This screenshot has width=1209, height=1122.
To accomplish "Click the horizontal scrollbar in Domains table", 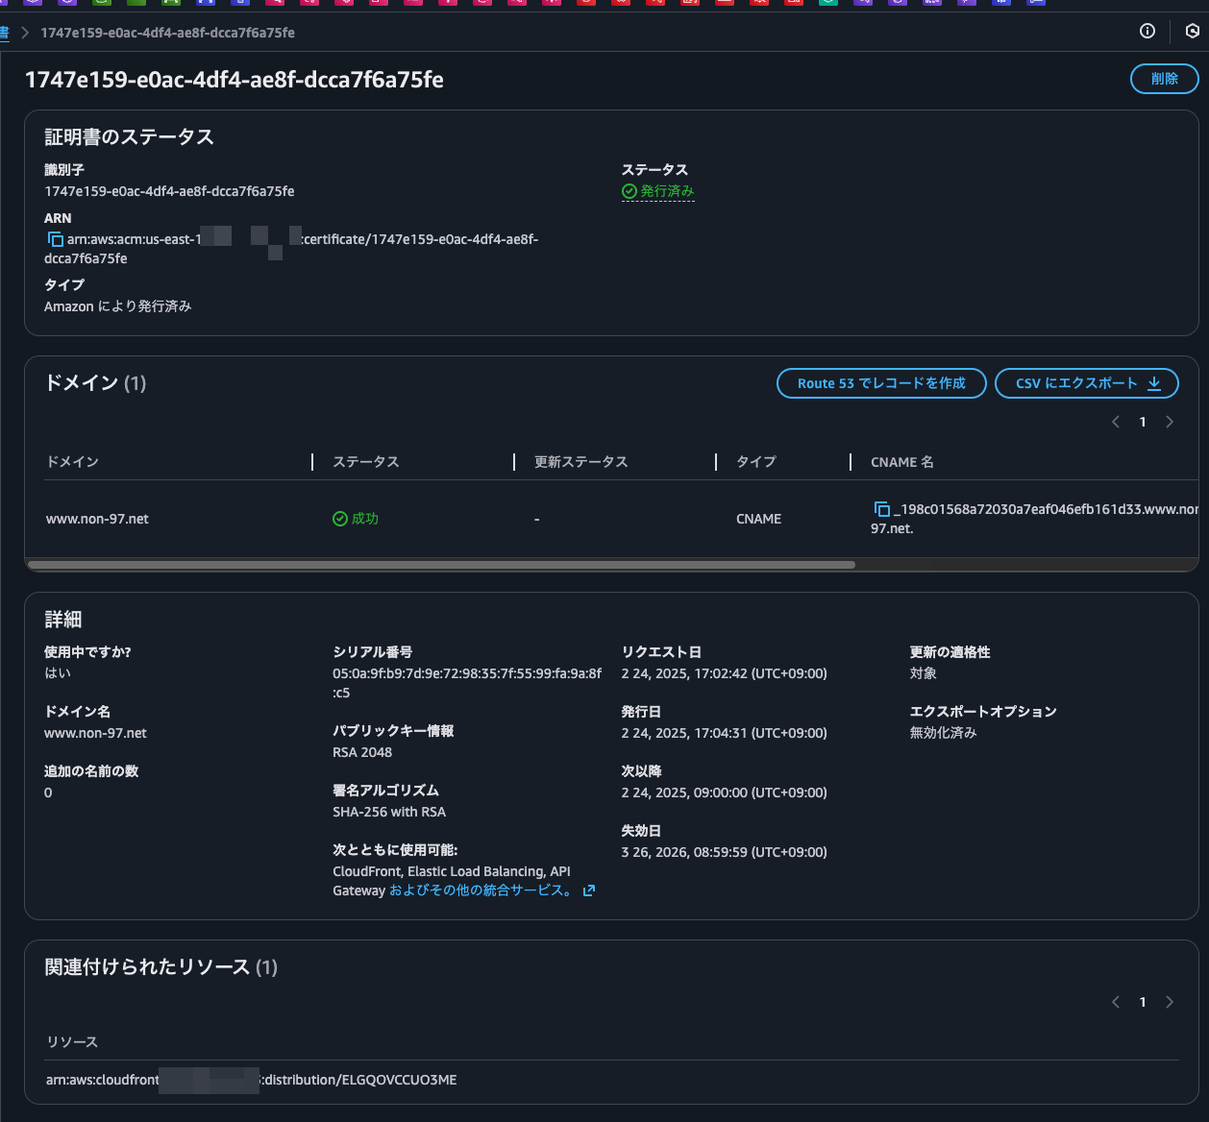I will [x=442, y=565].
